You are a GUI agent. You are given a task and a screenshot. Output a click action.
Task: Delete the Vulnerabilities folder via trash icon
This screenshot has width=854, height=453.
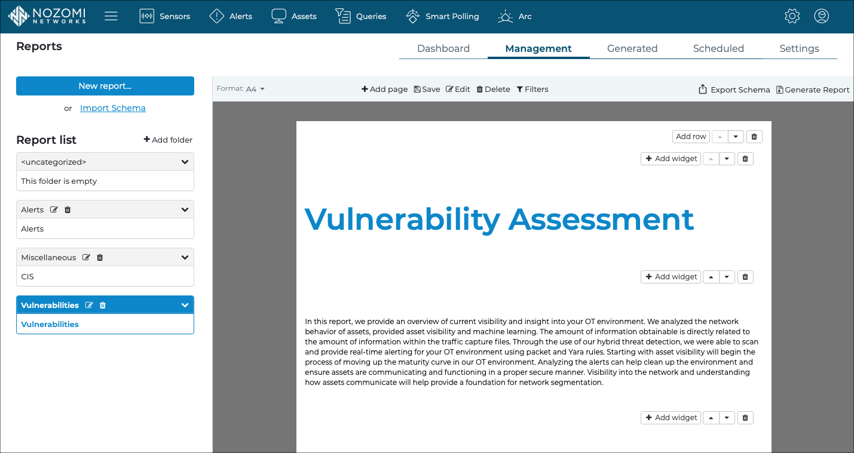click(x=103, y=305)
